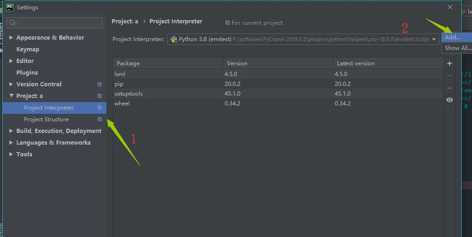
Task: Expand the Editor section
Action: coord(11,61)
